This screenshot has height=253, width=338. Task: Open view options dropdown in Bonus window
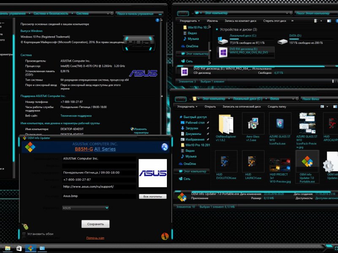tap(327, 107)
